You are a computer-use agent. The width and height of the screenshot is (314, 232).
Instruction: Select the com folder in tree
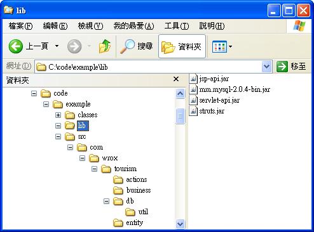coord(96,147)
